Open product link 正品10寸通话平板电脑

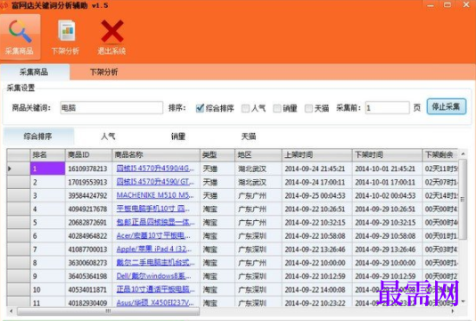pyautogui.click(x=156, y=290)
